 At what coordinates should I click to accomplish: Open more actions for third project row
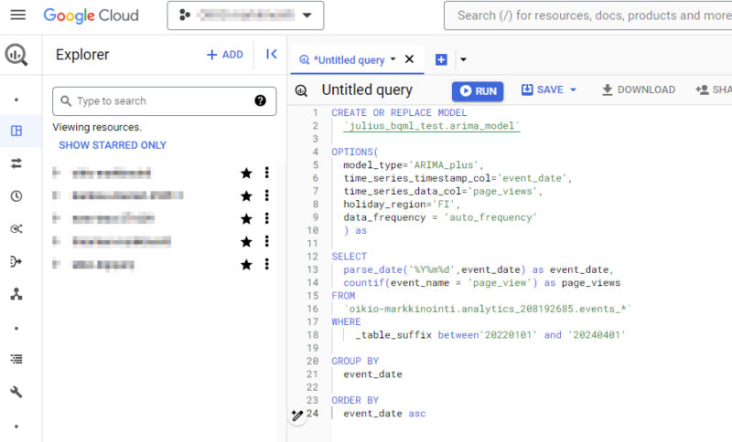(x=267, y=218)
